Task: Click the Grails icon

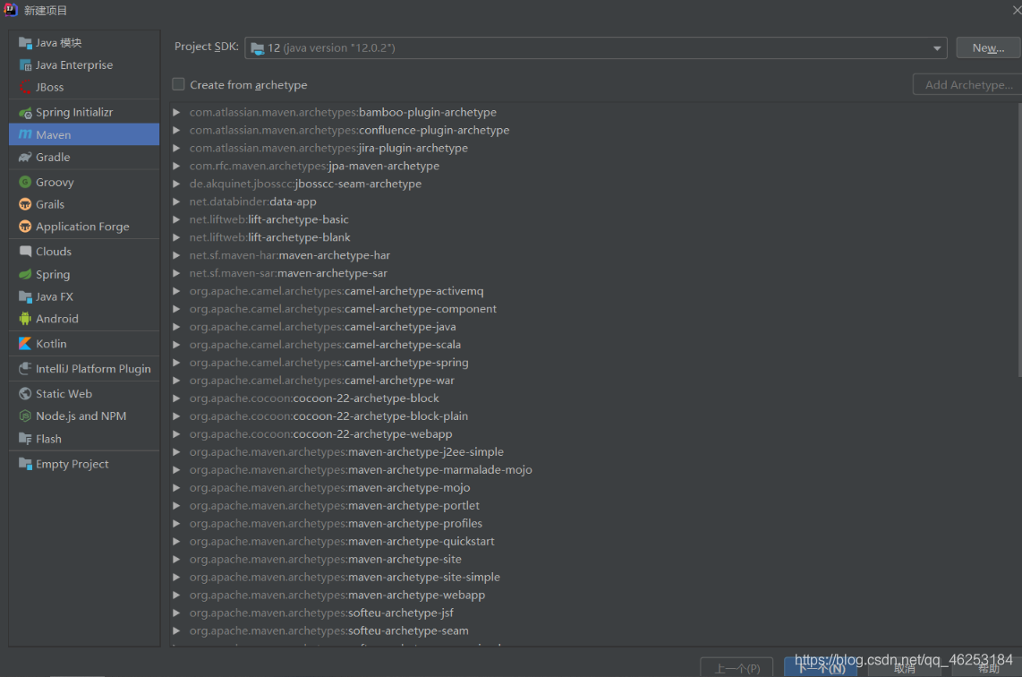Action: tap(25, 204)
